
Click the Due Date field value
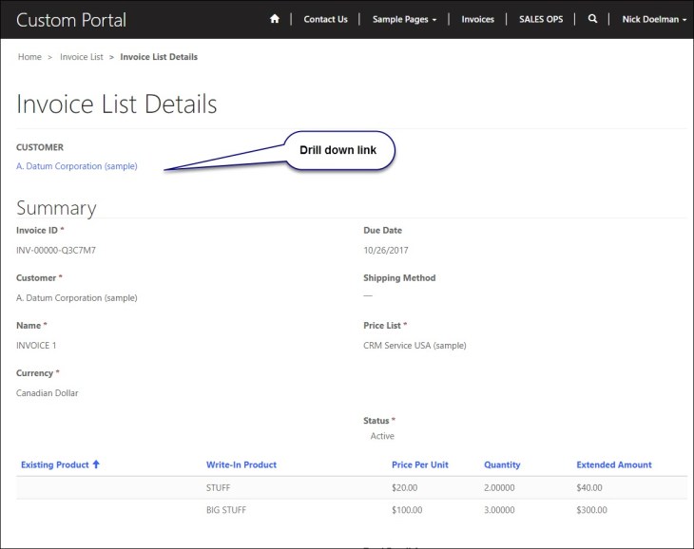384,251
